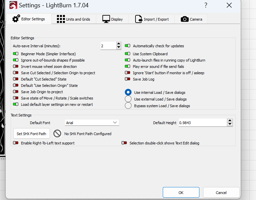Click the monitor icon for Display
The width and height of the screenshot is (256, 200).
pos(106,19)
